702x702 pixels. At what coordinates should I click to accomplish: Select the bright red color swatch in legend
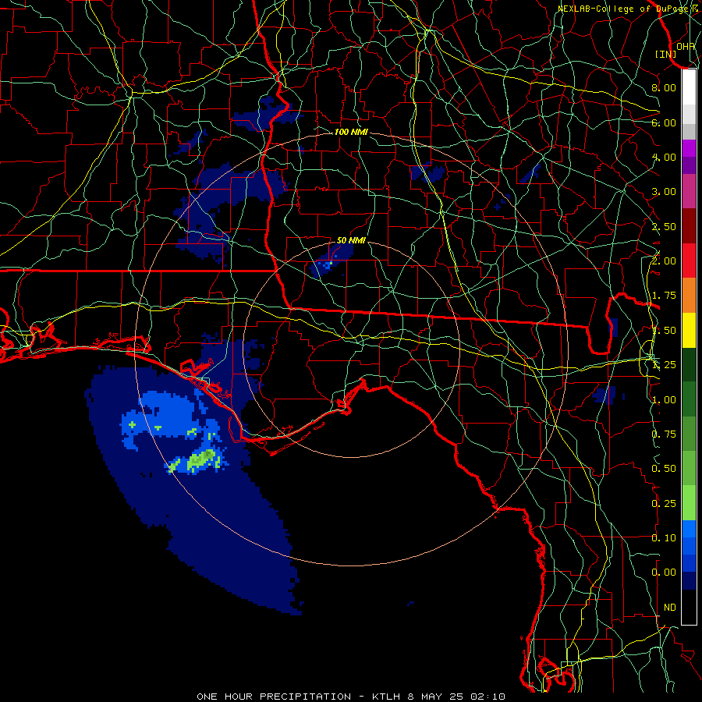[689, 261]
